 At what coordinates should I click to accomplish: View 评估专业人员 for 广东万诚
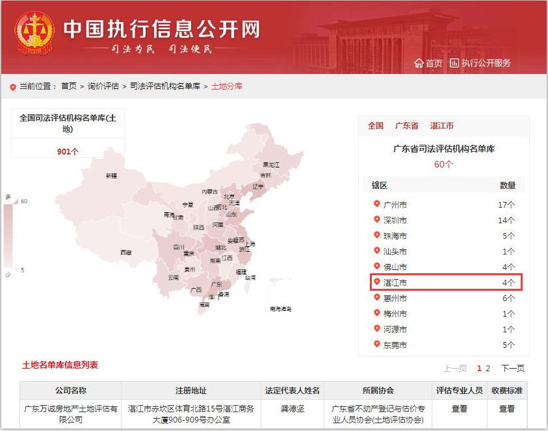coord(459,409)
